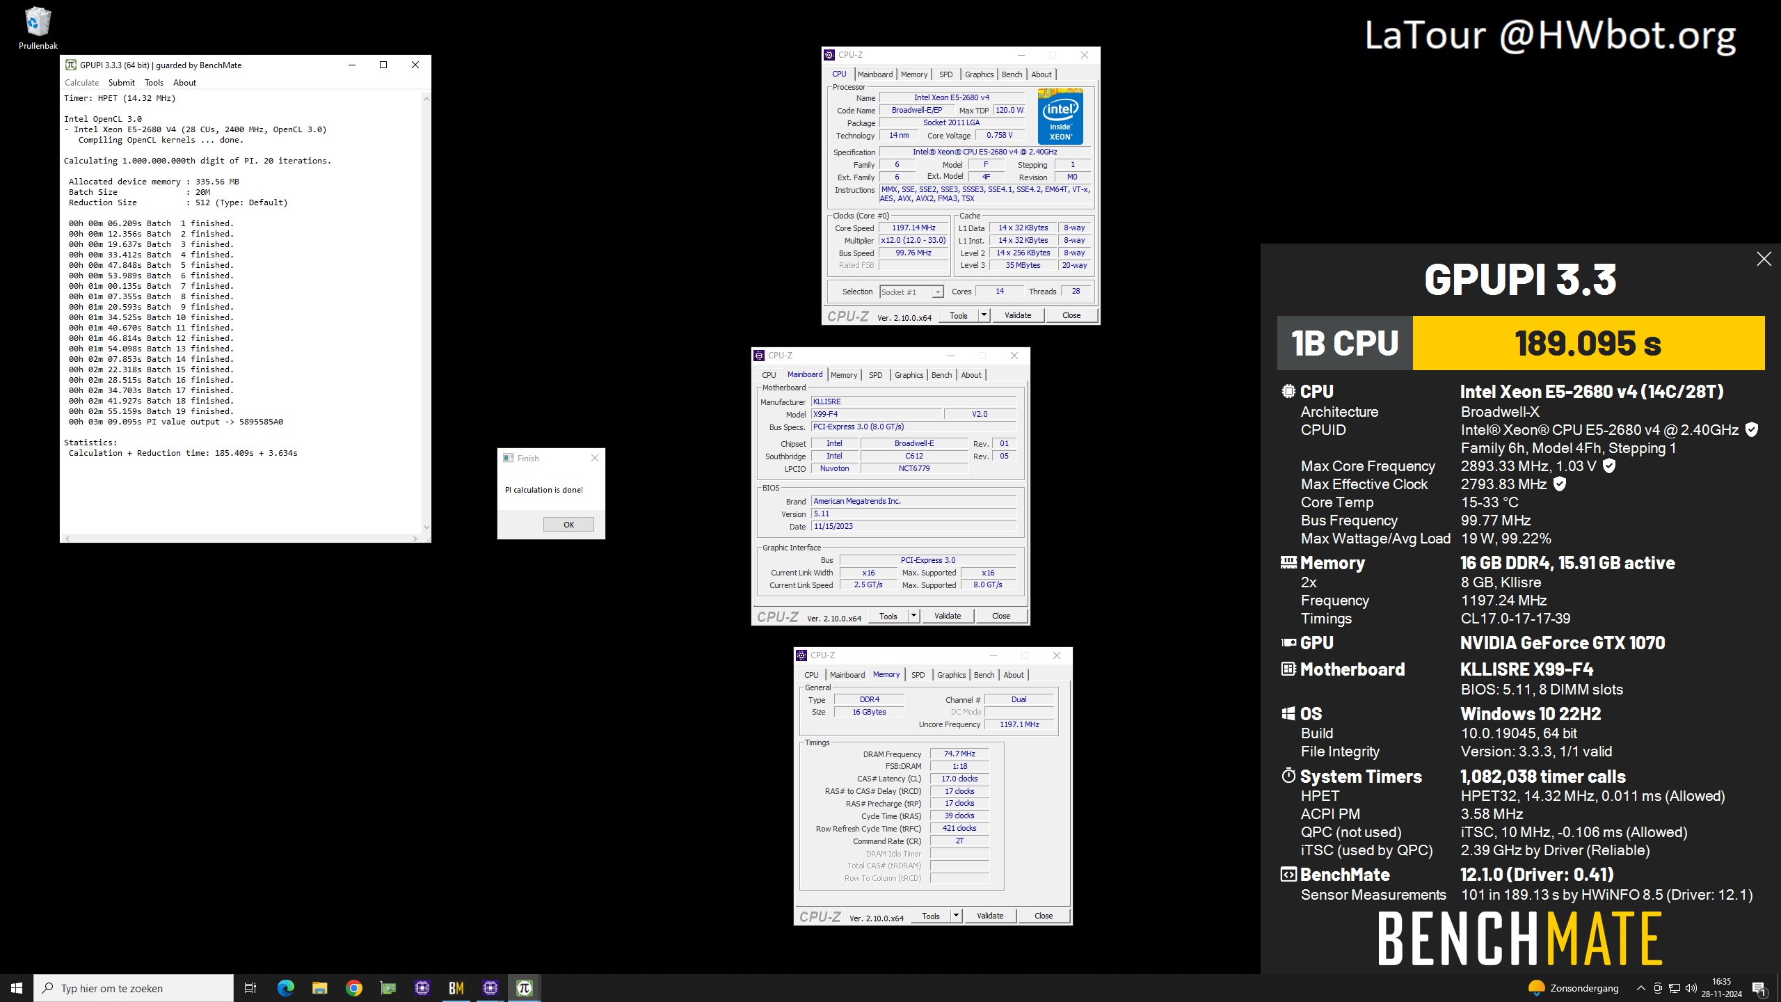Open the Calculate menu in GPUPI
The width and height of the screenshot is (1781, 1002).
(82, 83)
